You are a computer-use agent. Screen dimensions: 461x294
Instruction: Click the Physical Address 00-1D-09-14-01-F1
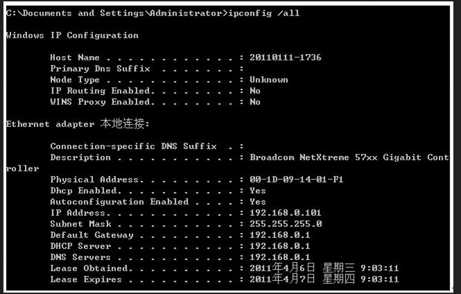(296, 180)
